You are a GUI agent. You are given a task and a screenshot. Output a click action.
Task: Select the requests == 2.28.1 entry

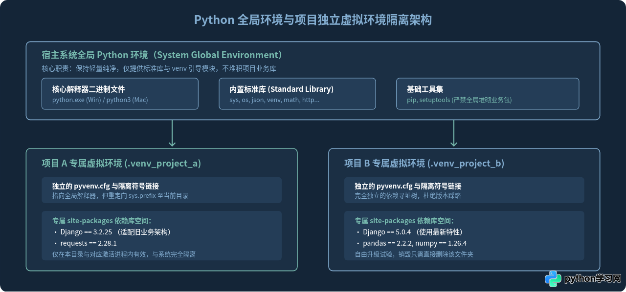point(86,243)
